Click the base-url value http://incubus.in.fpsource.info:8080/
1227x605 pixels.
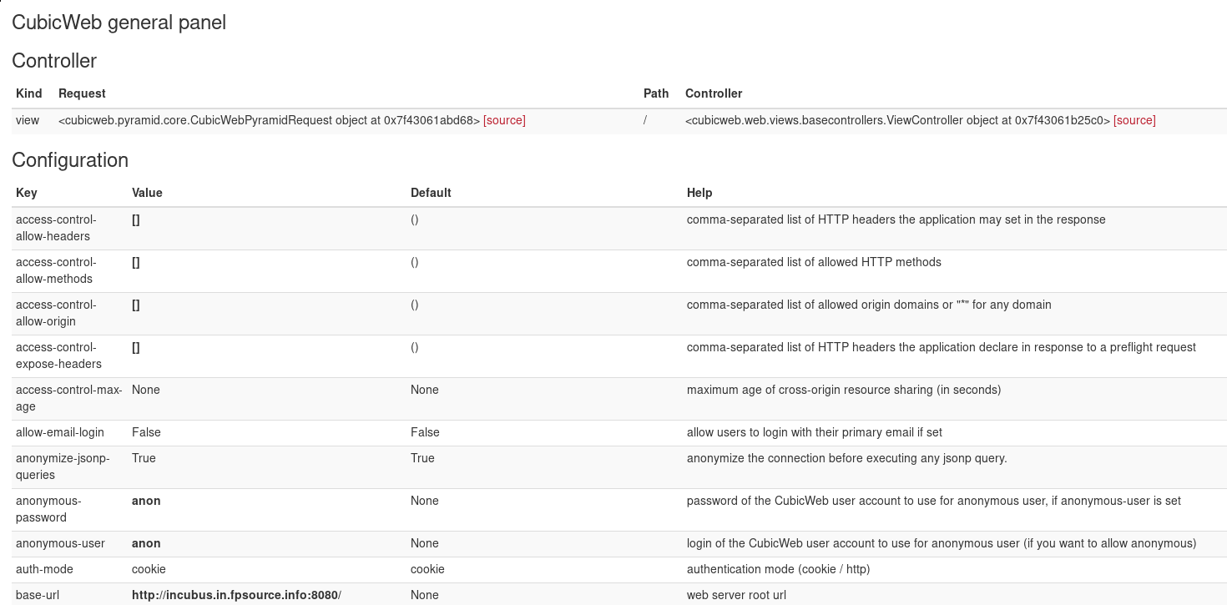[x=237, y=595]
